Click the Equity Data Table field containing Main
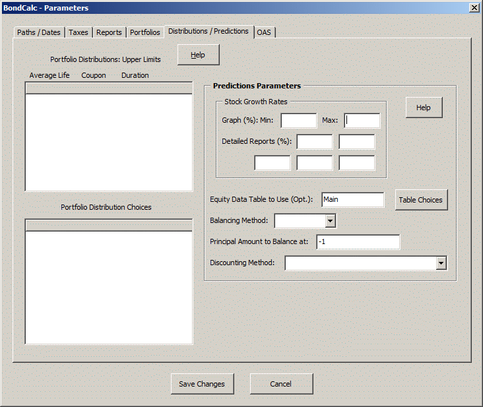Screen dimensions: 483x407 point(352,200)
